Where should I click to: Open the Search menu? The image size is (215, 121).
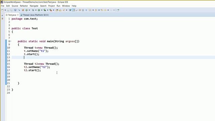[43, 6]
